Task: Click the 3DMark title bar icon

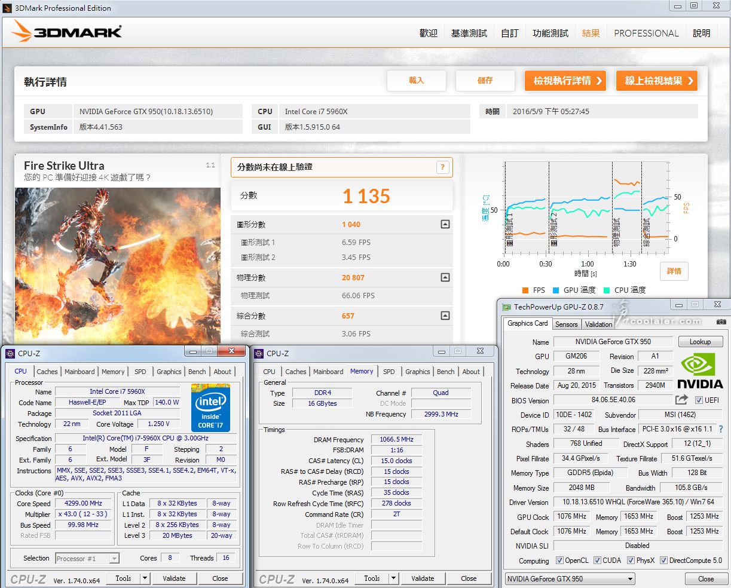Action: 7,8
